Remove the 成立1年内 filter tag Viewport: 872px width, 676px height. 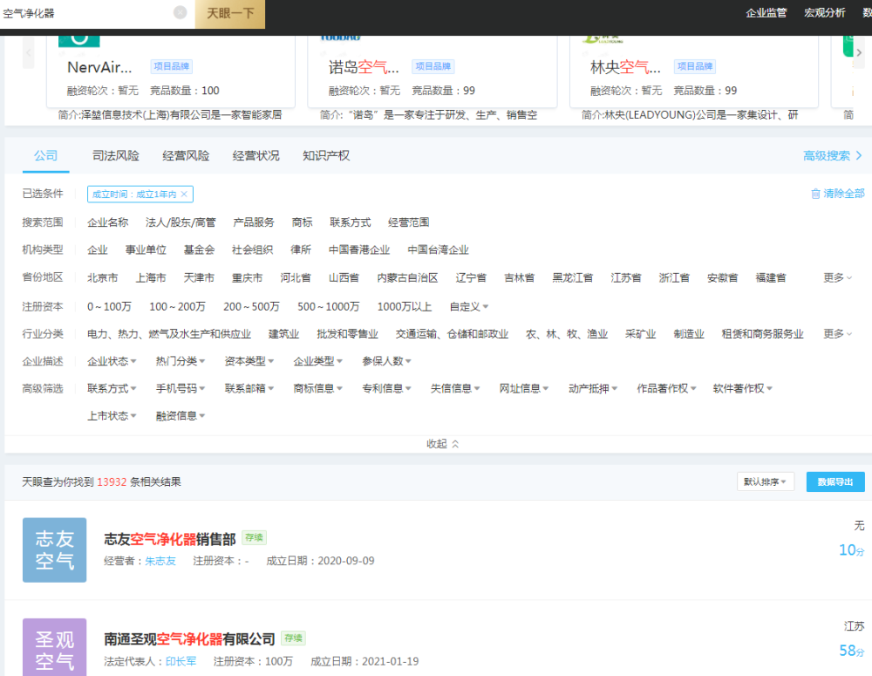[184, 195]
